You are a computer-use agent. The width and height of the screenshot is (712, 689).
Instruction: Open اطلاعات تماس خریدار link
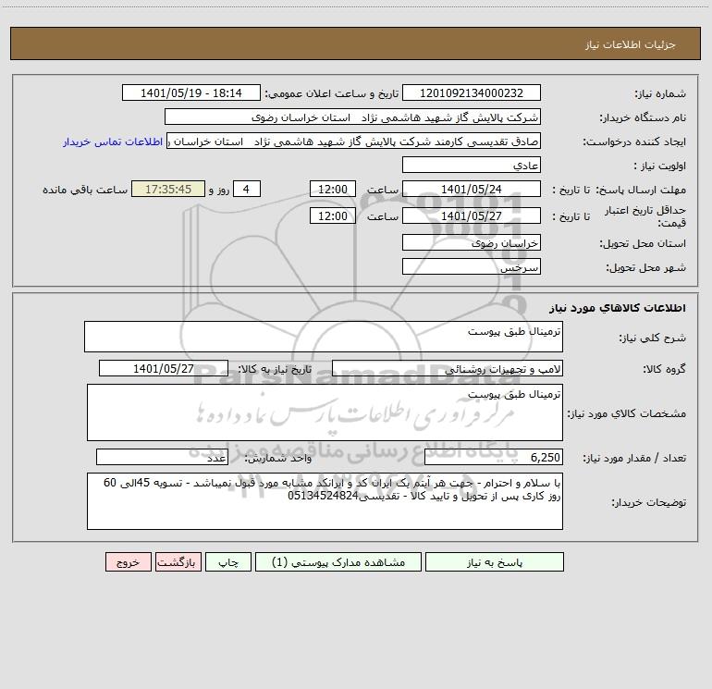(x=113, y=141)
